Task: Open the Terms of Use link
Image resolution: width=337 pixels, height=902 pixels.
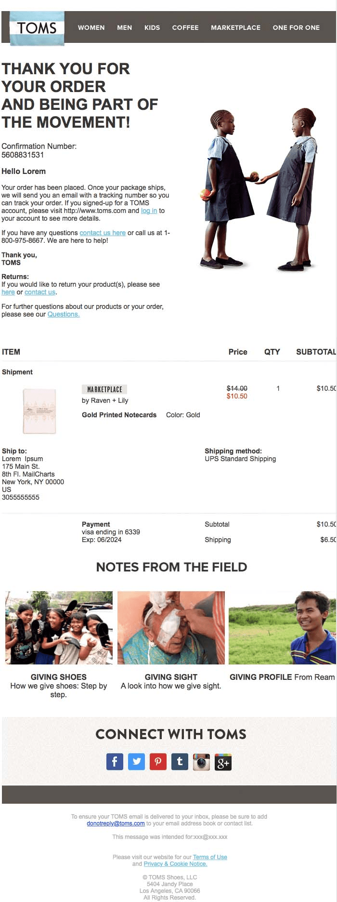Action: click(x=210, y=857)
